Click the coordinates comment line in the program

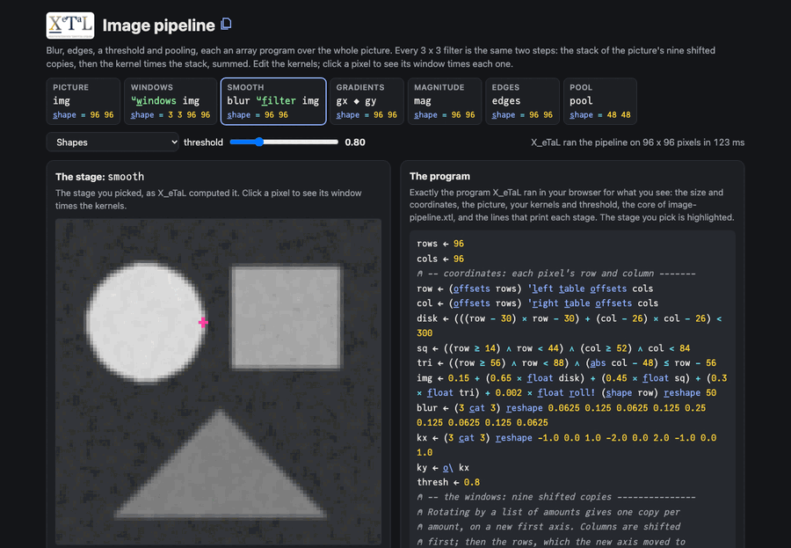tap(556, 274)
